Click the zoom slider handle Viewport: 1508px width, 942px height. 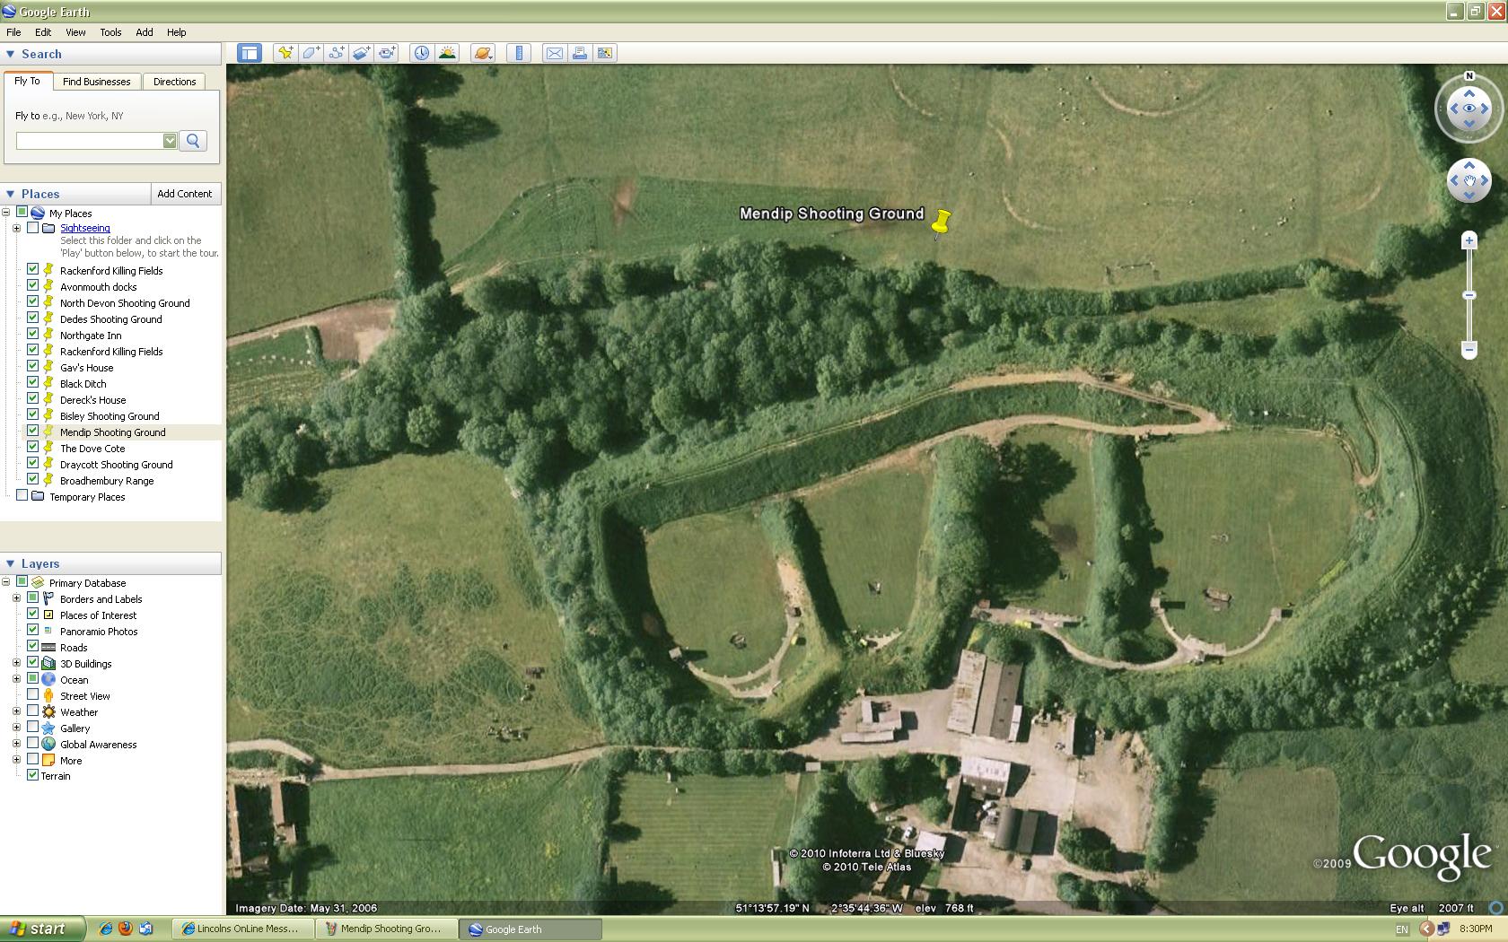coord(1469,295)
